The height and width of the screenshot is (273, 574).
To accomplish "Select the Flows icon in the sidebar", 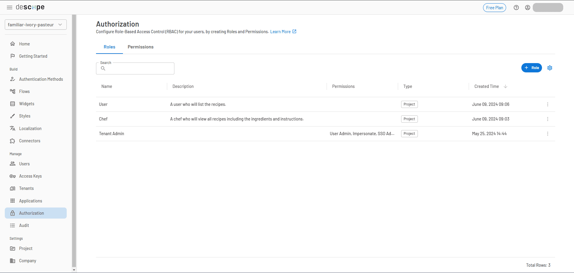I will point(13,91).
